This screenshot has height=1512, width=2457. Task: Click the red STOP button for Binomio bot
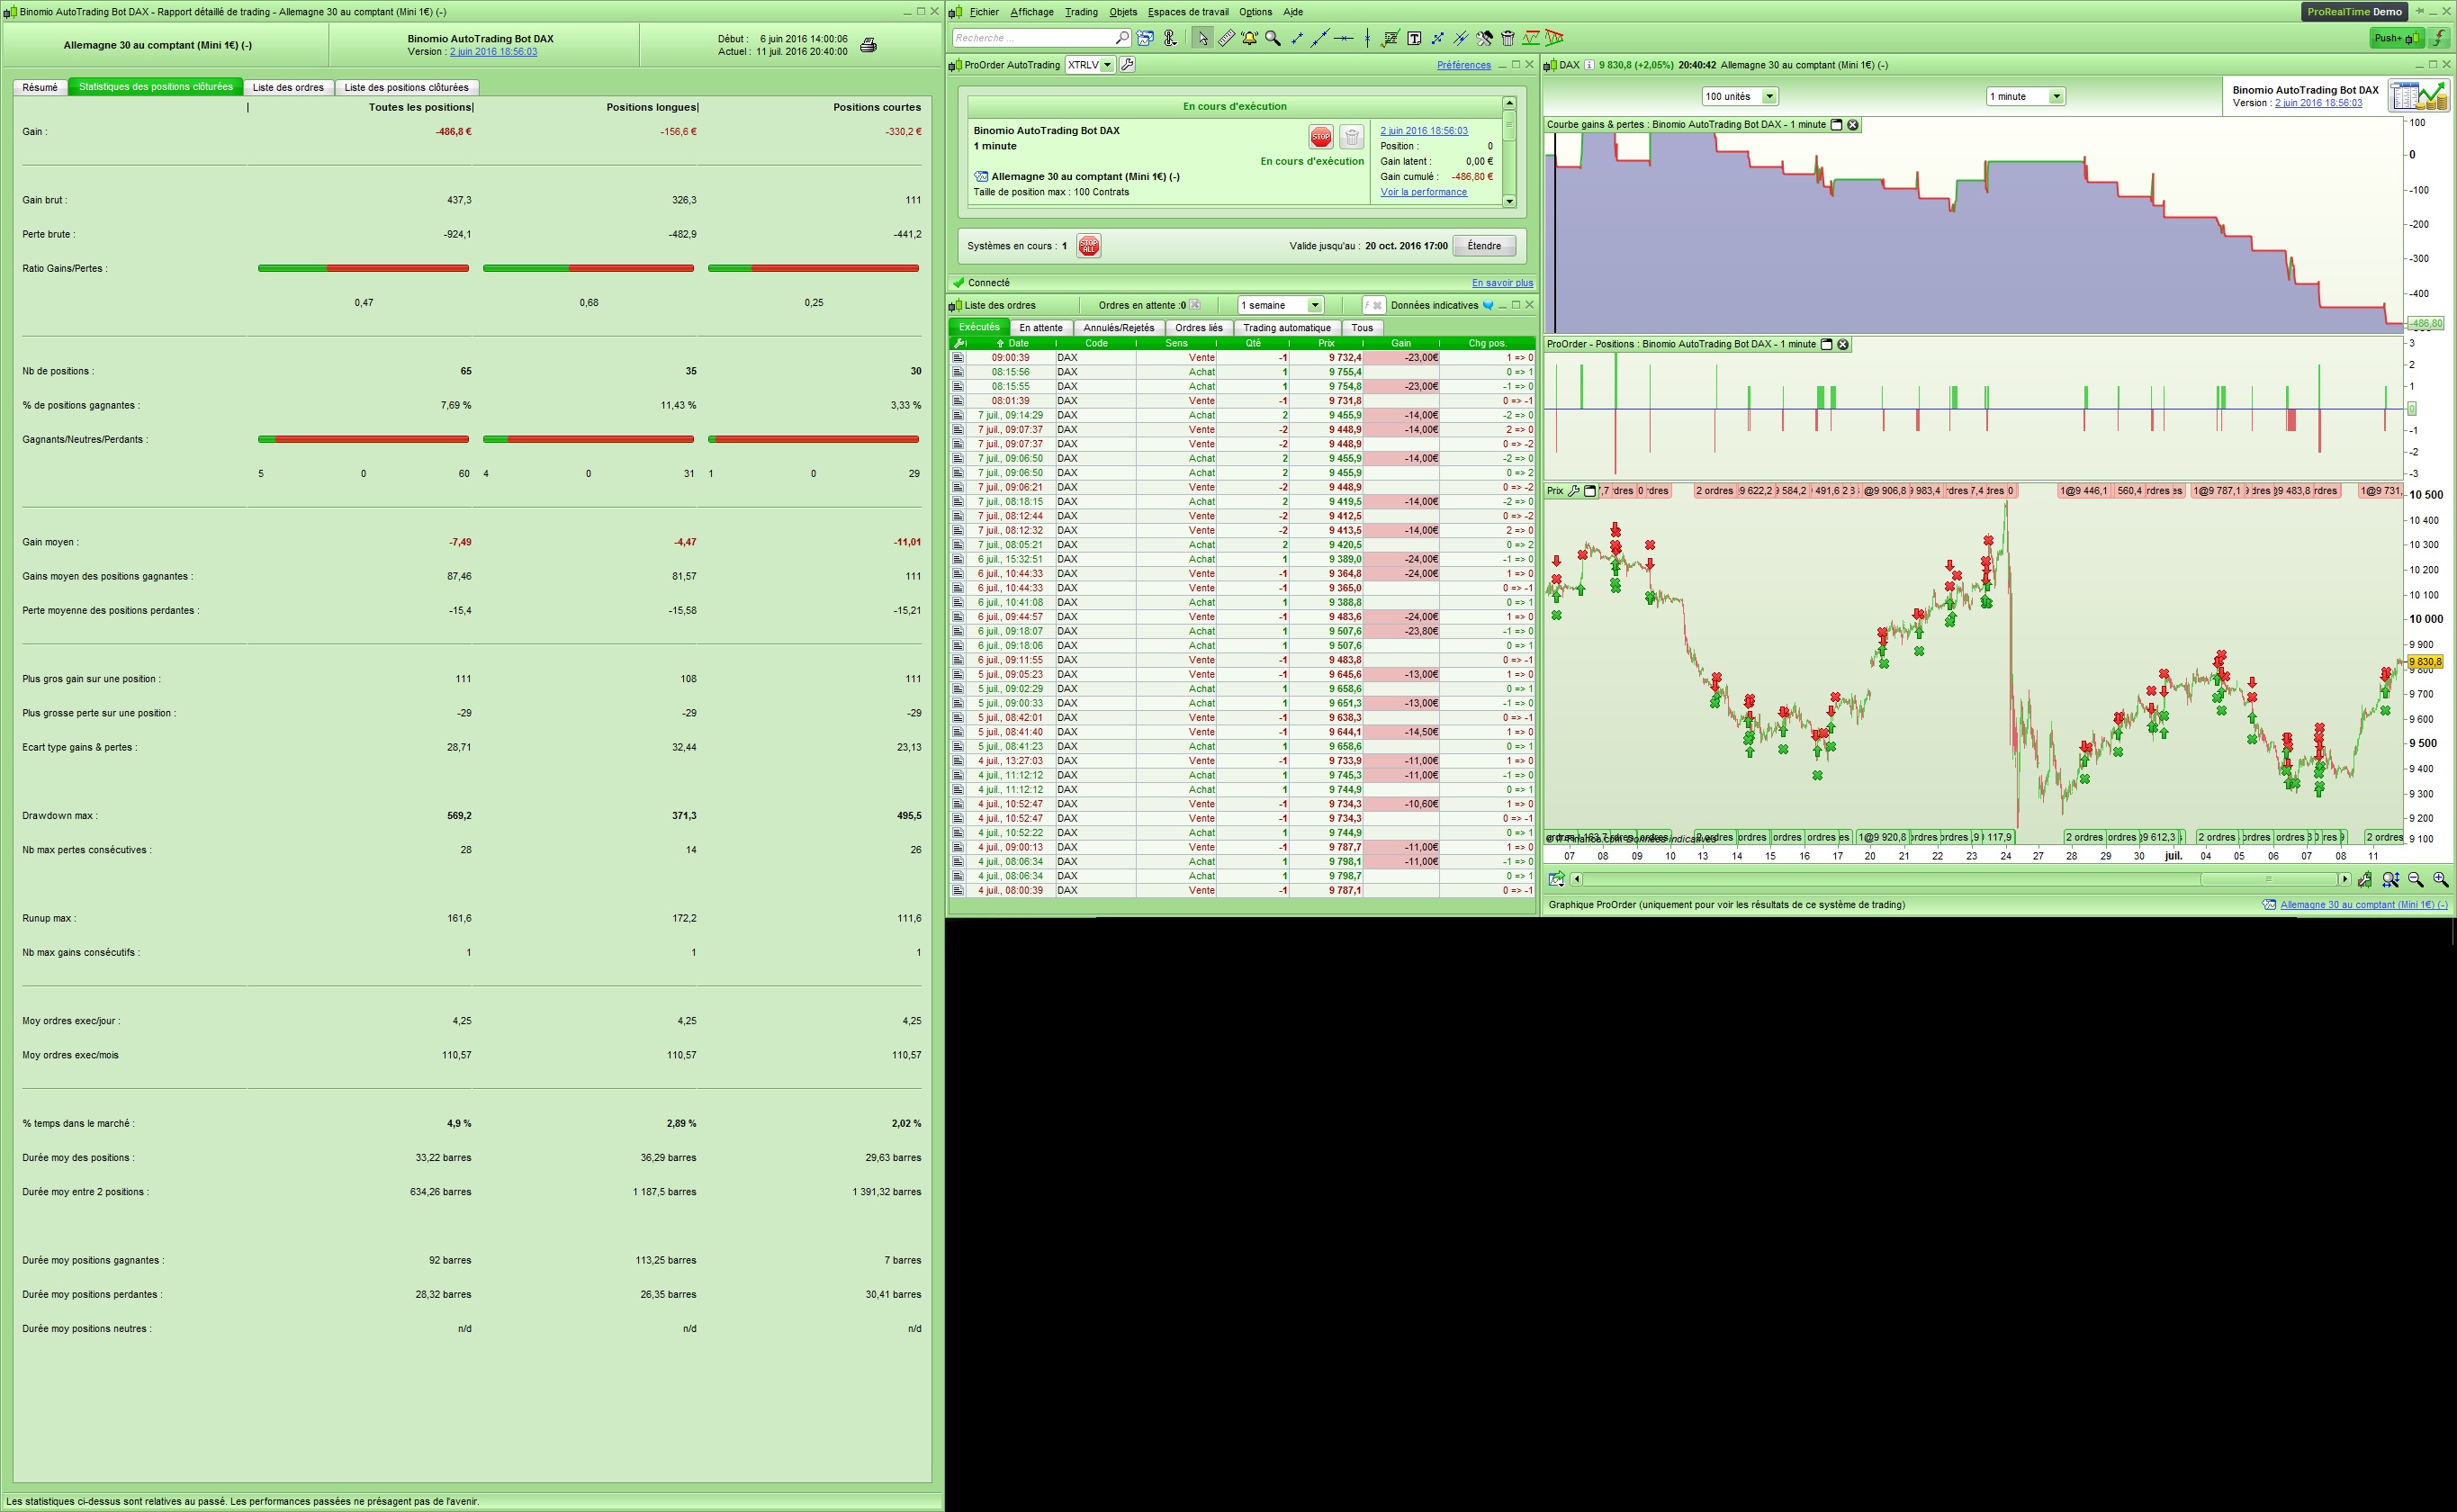click(x=1320, y=137)
